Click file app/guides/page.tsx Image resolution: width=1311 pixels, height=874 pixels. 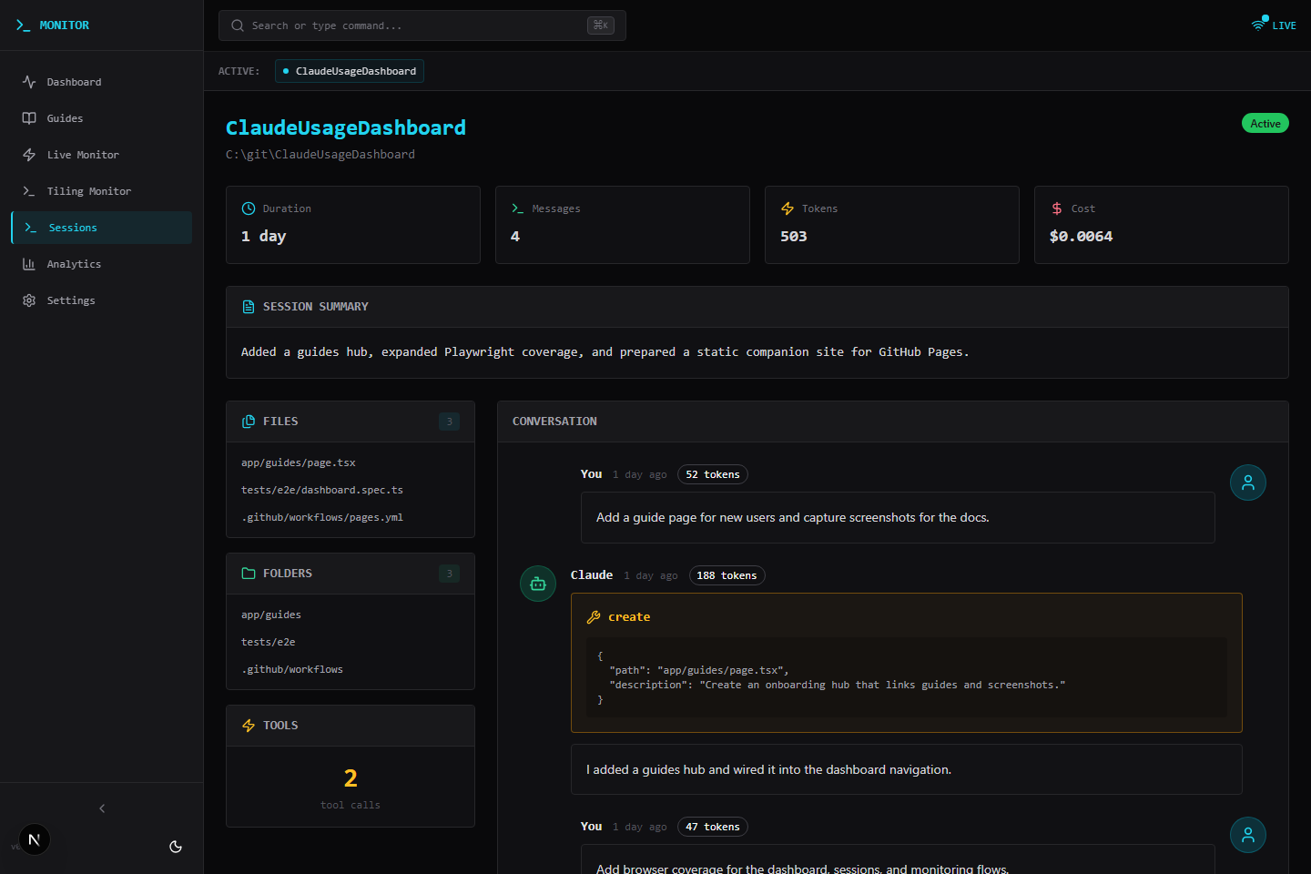click(x=299, y=462)
